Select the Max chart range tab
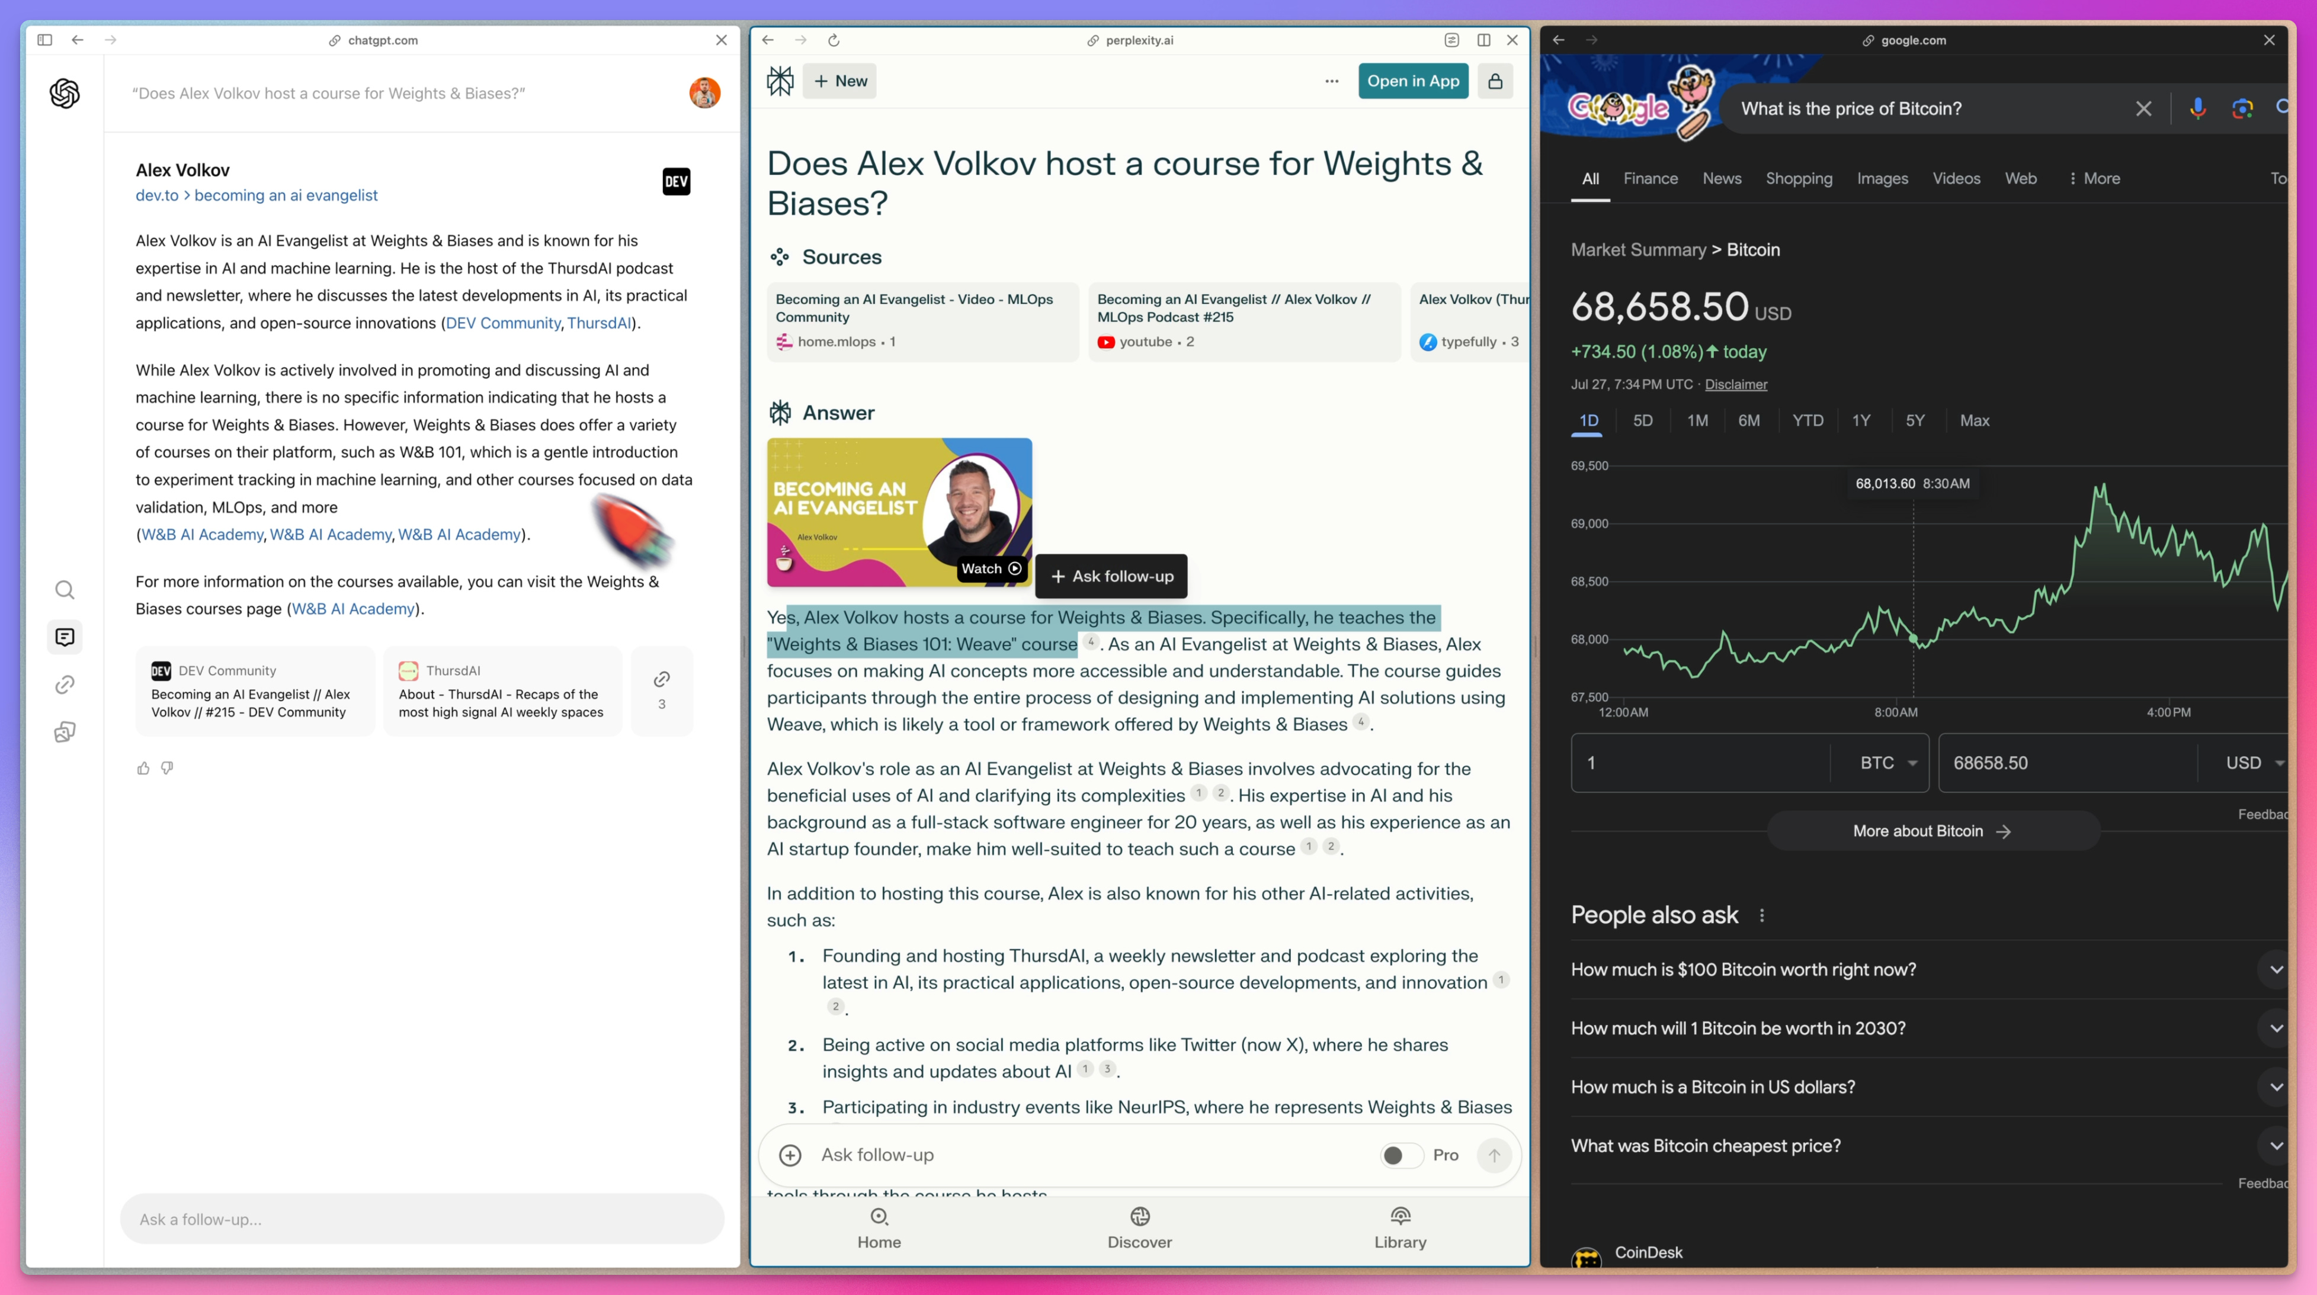 [1975, 421]
